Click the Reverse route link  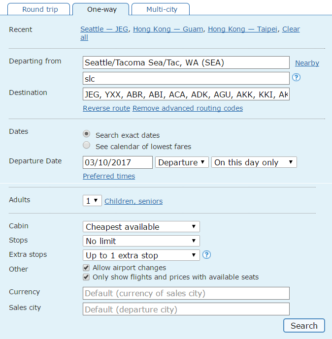click(x=106, y=108)
